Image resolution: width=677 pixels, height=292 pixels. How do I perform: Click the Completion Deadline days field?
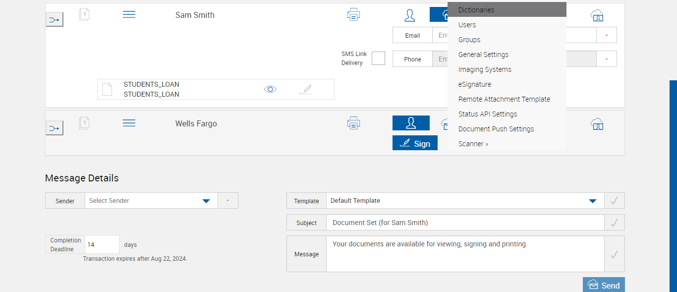[102, 244]
